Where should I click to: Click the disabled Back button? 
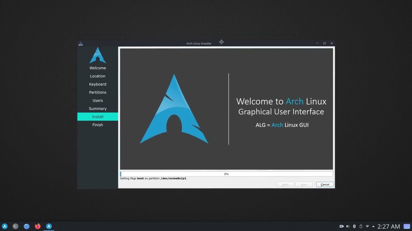coord(285,184)
